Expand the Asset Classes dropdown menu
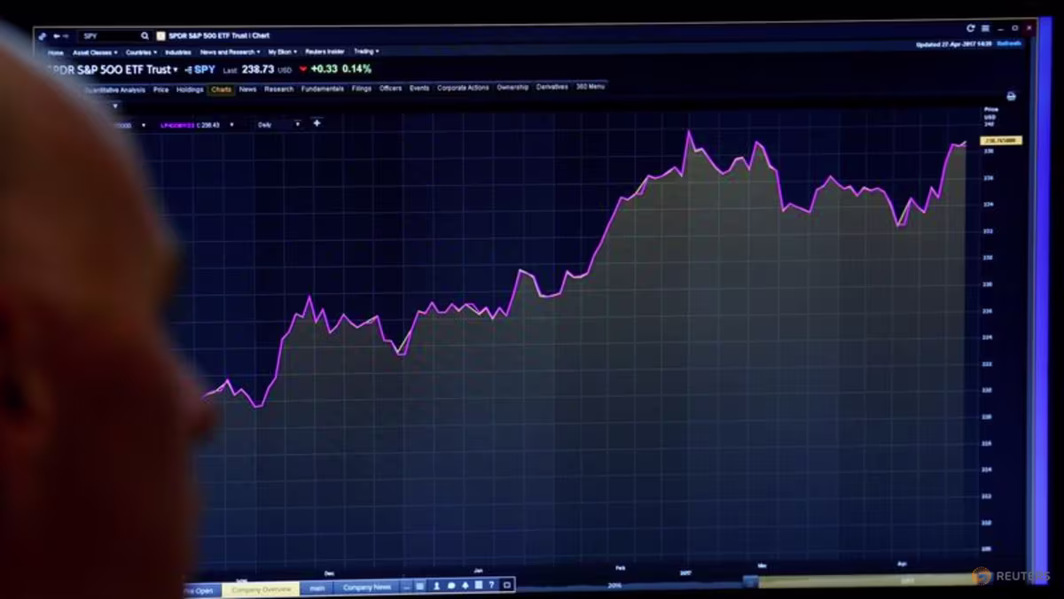Screen dimensions: 1064x599 94,52
